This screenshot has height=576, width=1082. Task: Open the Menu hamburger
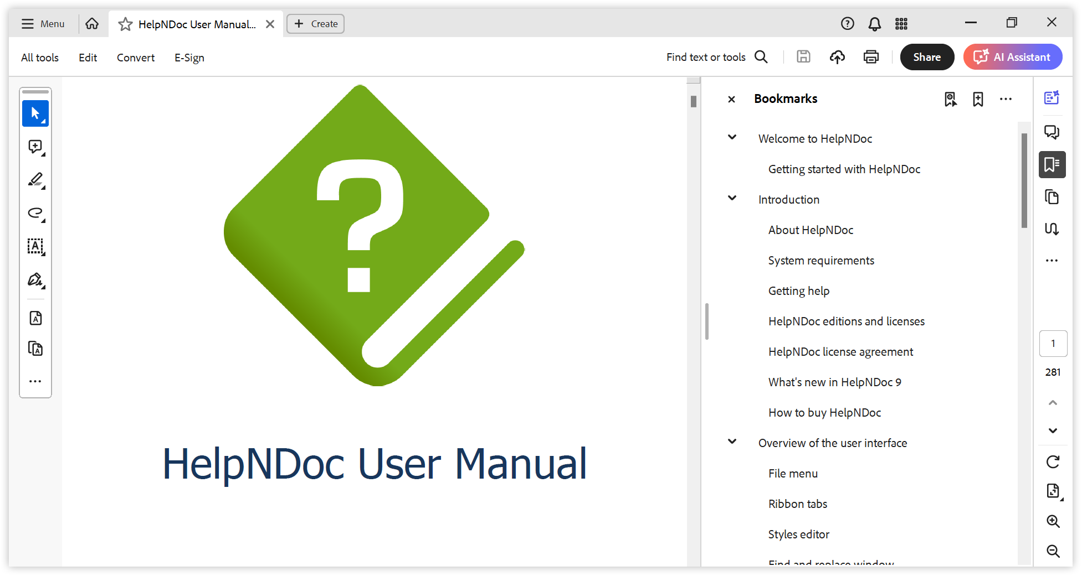43,24
